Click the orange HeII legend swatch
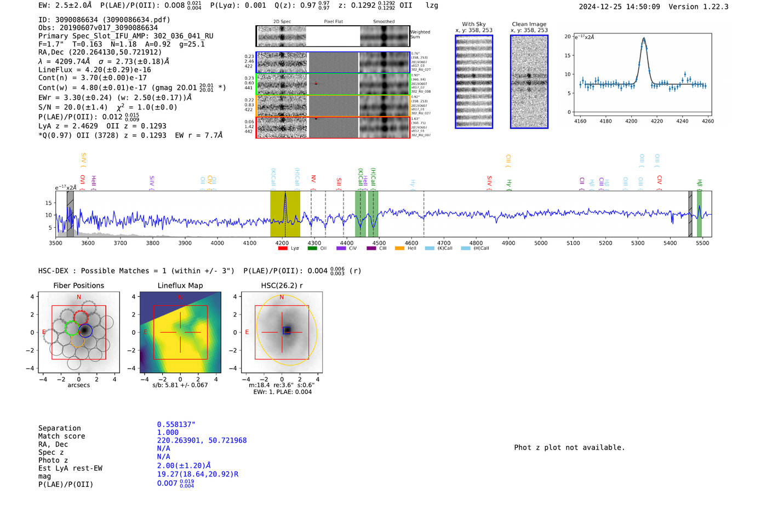This screenshot has width=767, height=522. point(400,248)
